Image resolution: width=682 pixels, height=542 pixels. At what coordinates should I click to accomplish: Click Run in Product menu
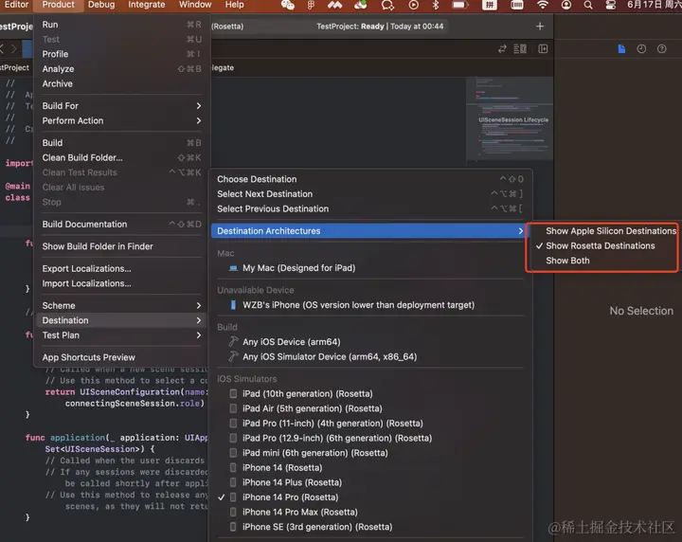click(122, 25)
